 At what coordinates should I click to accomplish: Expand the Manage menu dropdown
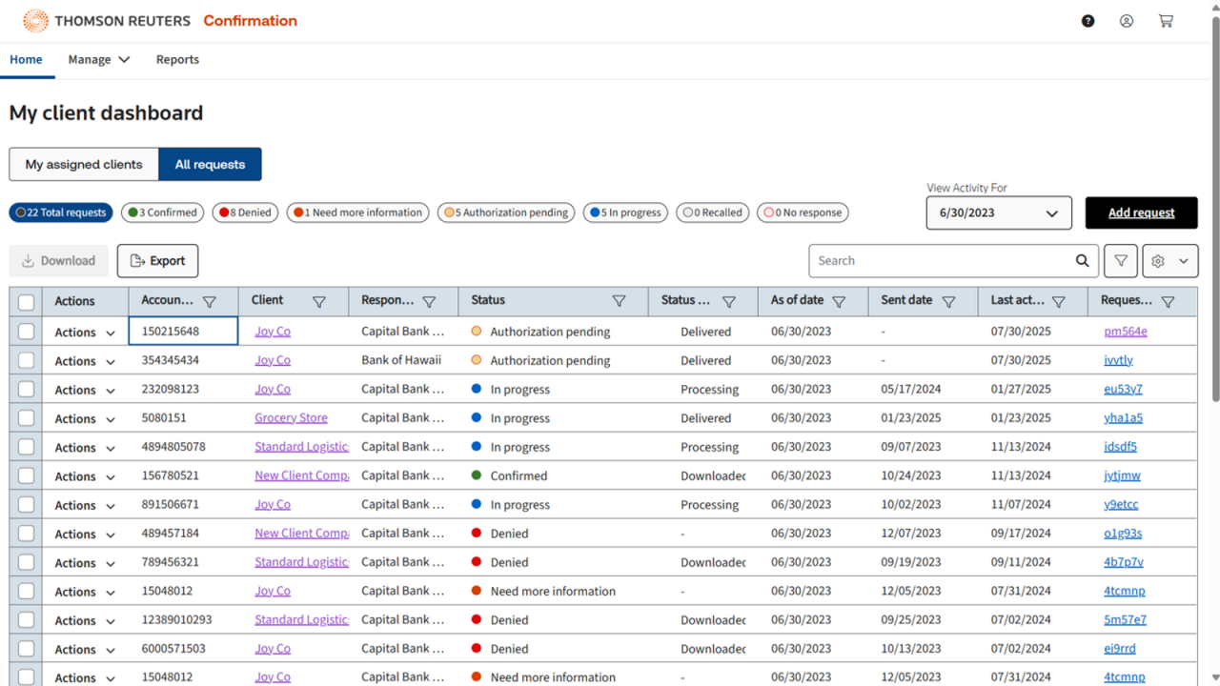pos(99,59)
